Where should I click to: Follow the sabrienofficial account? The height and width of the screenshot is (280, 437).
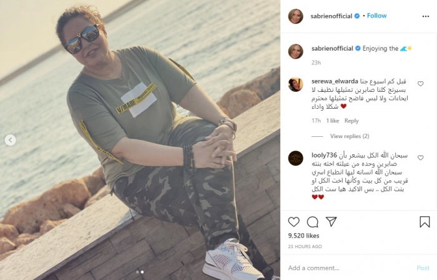pyautogui.click(x=376, y=16)
